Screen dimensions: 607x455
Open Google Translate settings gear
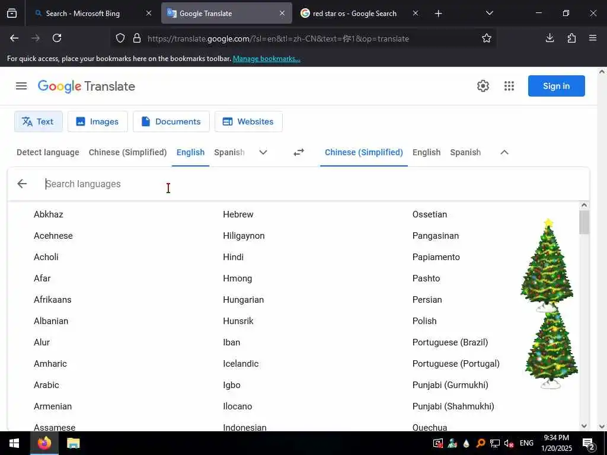pyautogui.click(x=483, y=86)
